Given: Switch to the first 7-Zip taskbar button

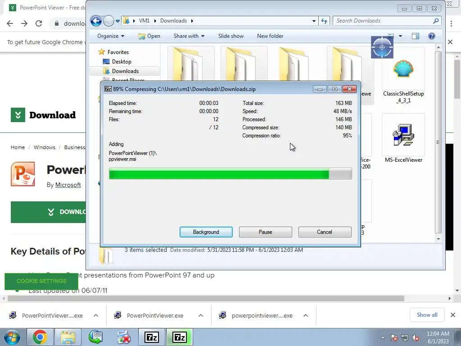Looking at the screenshot, I should click(x=152, y=337).
